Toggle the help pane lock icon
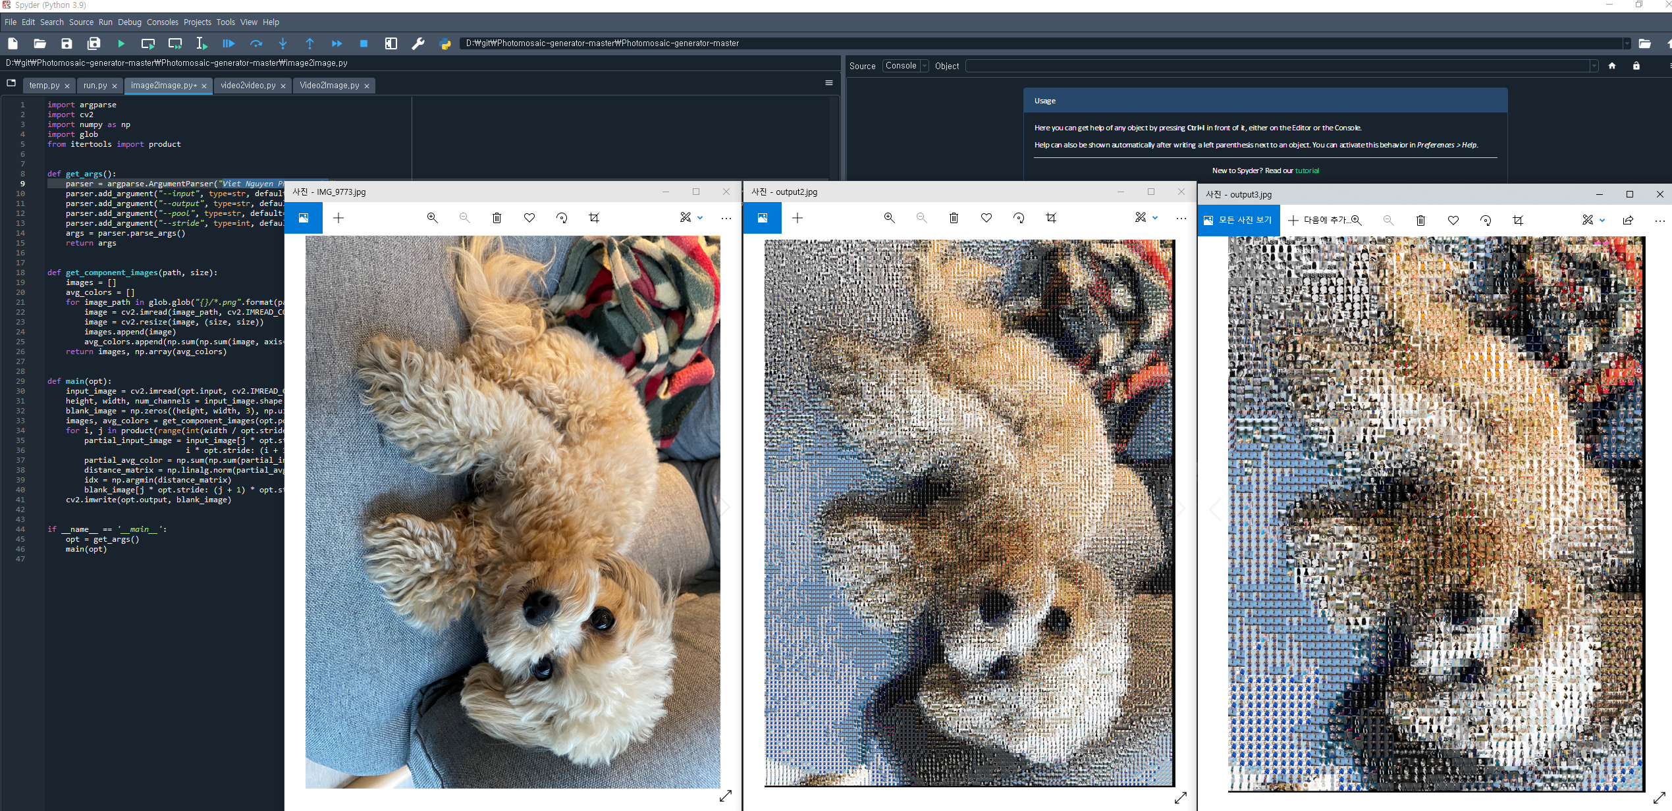1672x811 pixels. click(1636, 66)
